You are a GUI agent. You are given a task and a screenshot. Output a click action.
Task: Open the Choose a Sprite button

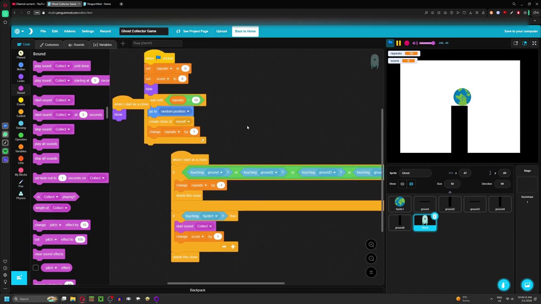coord(504,285)
